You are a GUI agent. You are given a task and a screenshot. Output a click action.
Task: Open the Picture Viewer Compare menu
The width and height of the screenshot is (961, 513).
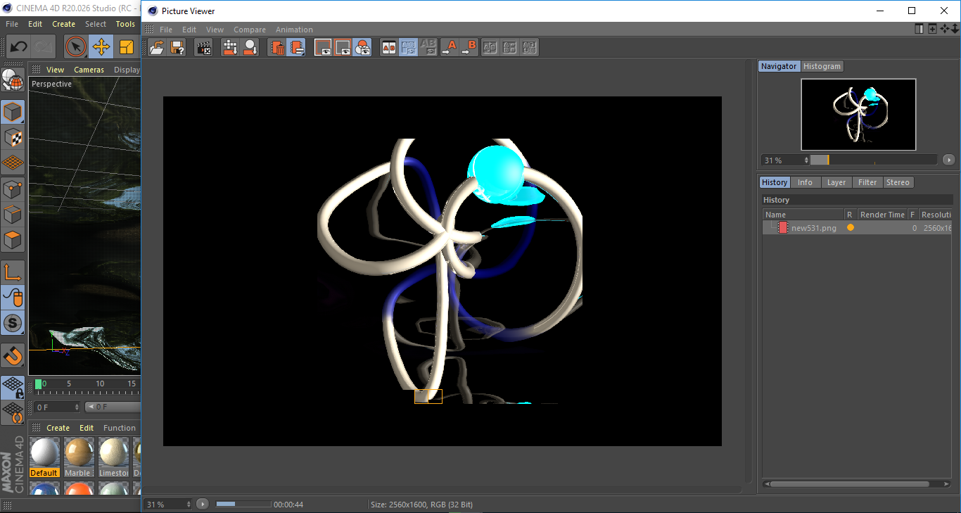(250, 30)
